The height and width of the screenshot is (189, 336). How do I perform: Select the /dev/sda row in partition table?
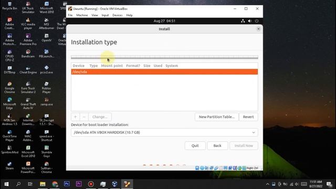coord(164,72)
